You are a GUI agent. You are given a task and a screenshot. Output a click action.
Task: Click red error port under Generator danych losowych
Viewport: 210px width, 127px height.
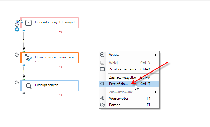tap(61, 32)
